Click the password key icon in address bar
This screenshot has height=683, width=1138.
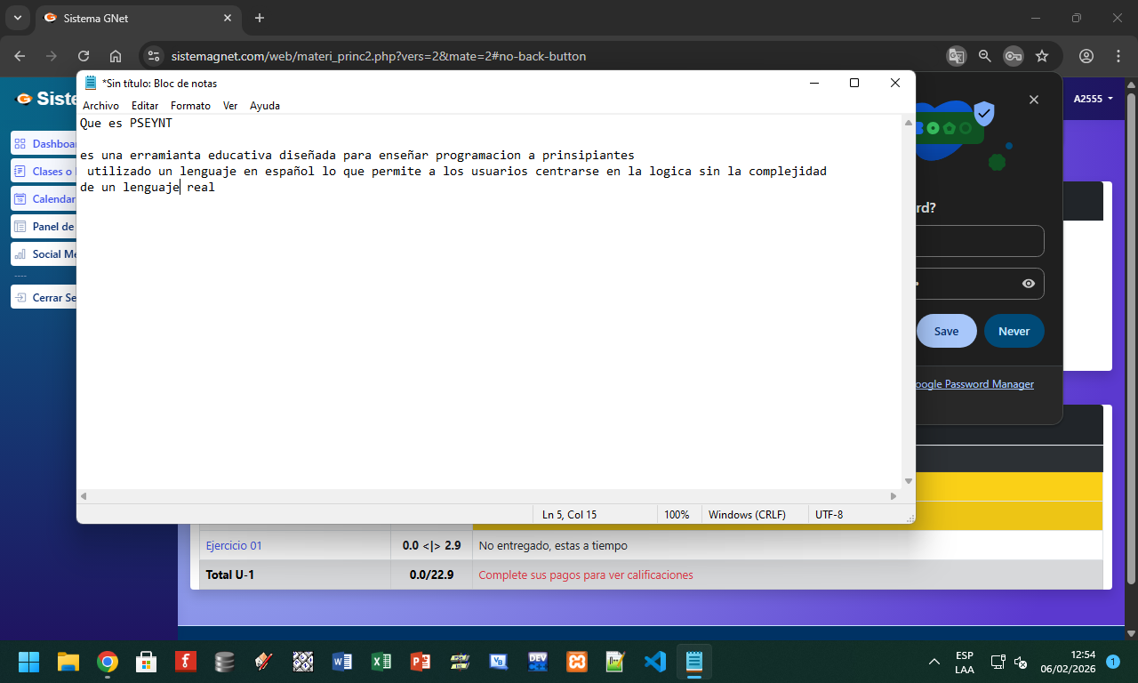coord(1014,56)
